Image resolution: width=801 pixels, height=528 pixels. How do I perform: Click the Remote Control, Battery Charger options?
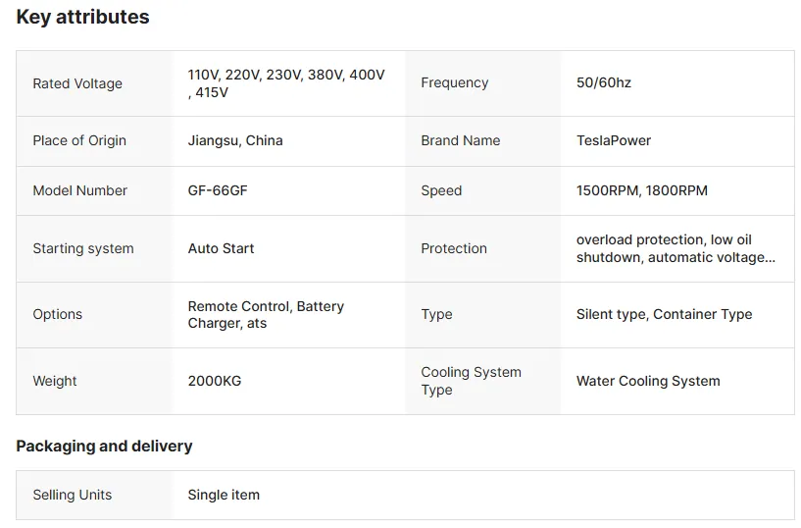point(266,314)
